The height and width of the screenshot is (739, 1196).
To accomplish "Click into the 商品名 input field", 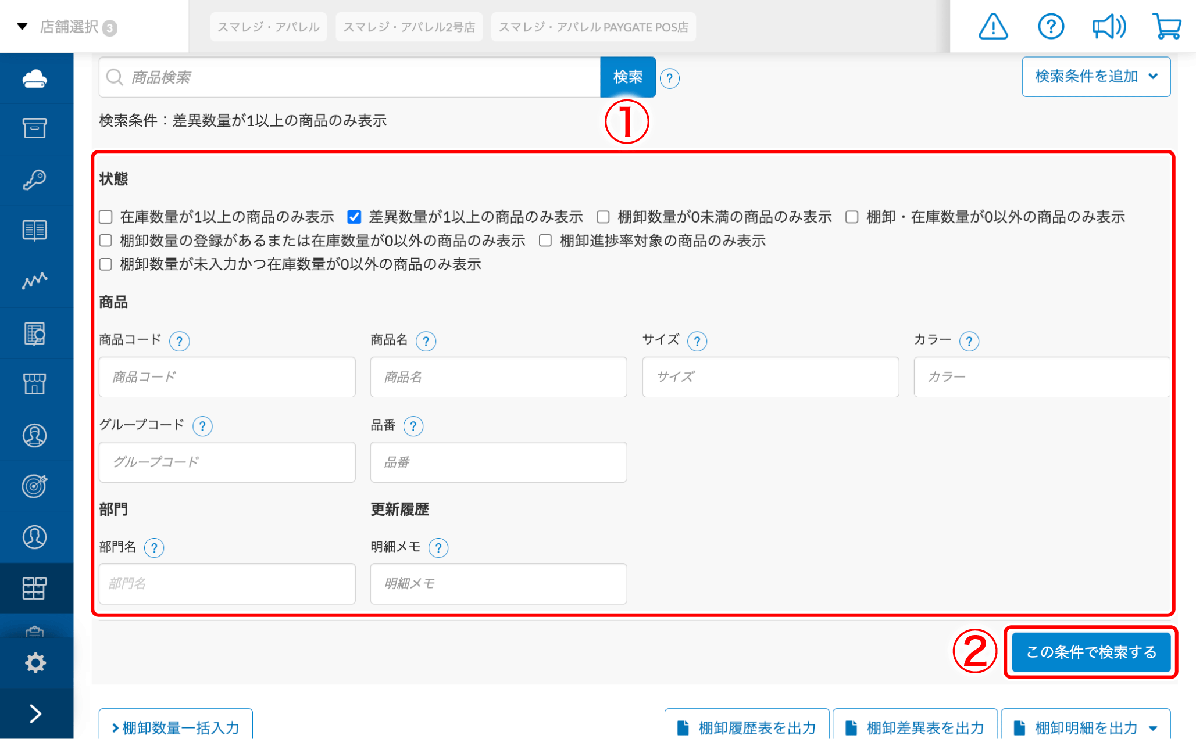I will click(x=498, y=377).
